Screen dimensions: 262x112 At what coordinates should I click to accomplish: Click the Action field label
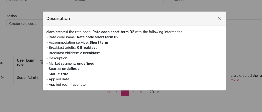pos(12,16)
